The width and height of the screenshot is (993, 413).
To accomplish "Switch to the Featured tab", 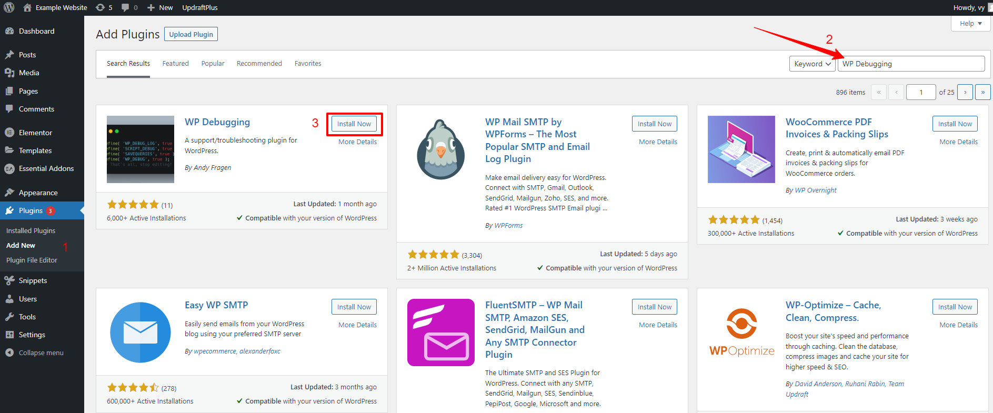I will click(175, 63).
